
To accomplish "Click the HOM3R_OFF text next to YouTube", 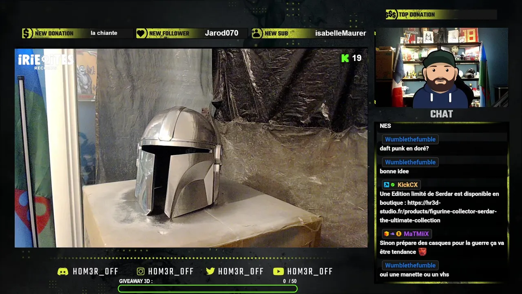I will click(x=310, y=272).
